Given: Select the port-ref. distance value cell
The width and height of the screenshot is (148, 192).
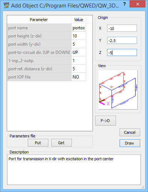Looking at the screenshot, I should coord(79,69).
